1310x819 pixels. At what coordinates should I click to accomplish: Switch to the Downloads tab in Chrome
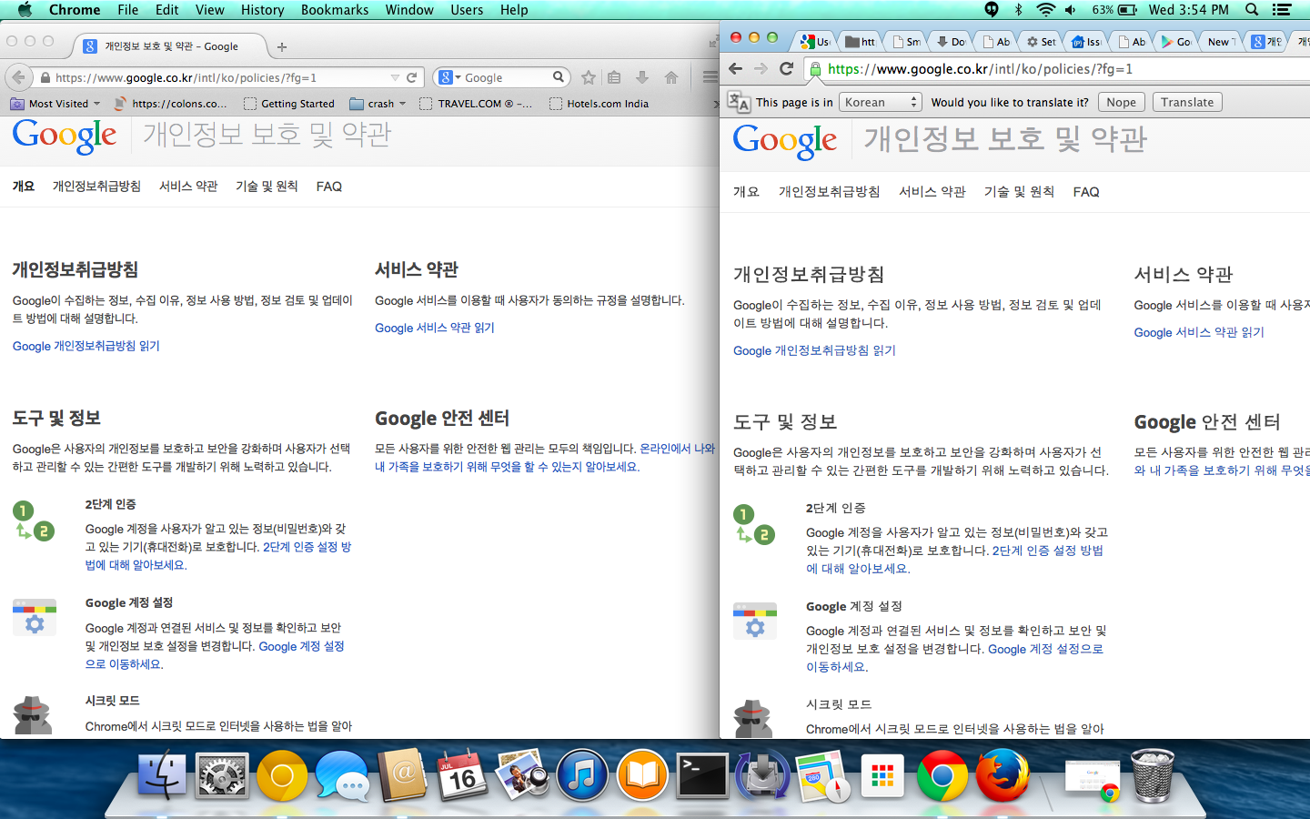coord(951,41)
